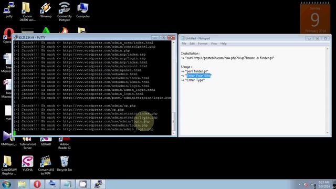Open the Convert AVI to MP4 shortcut
The height and width of the screenshot is (189, 336).
46,165
